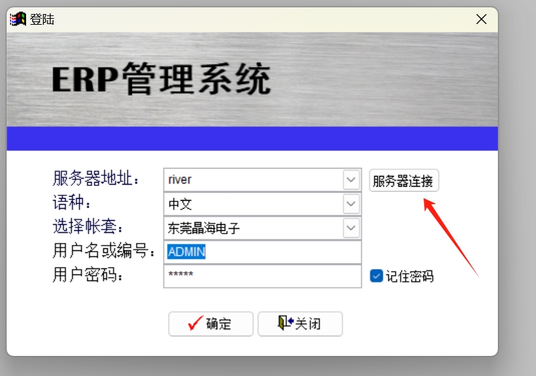The image size is (536, 376).
Task: Click the blue stripe below the banner
Action: [252, 138]
